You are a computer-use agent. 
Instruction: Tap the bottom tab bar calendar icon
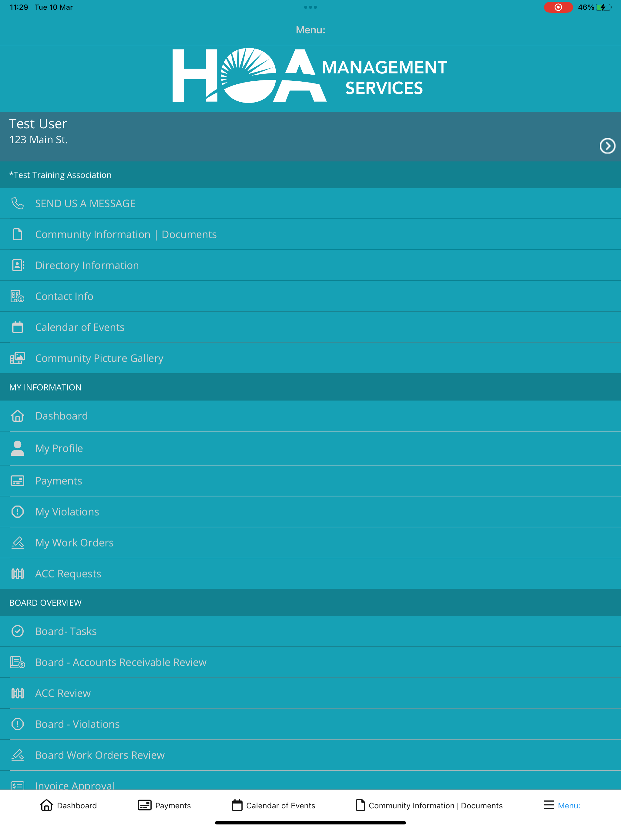237,805
